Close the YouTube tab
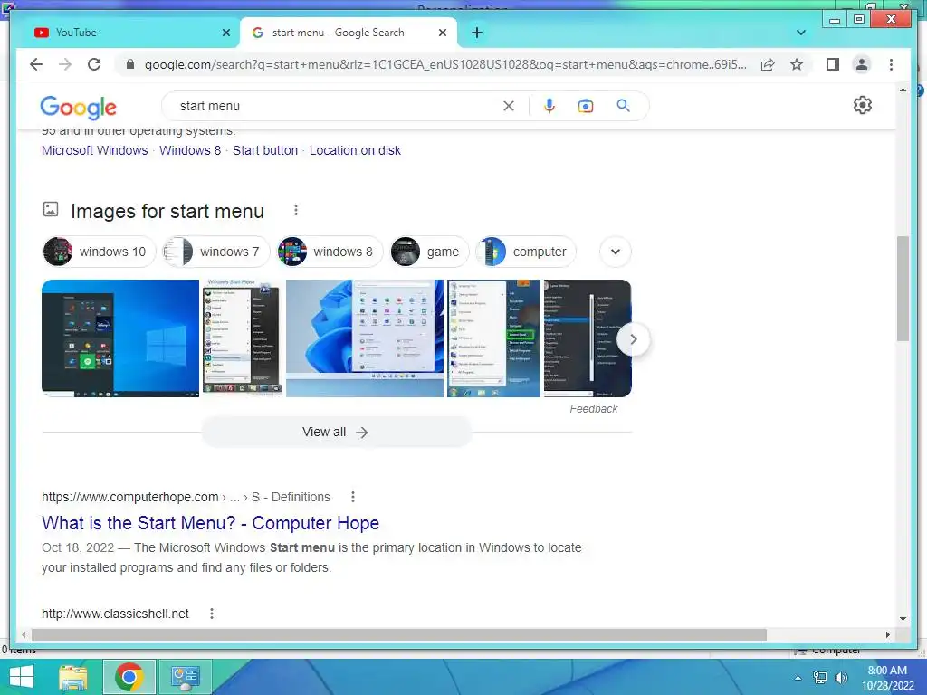This screenshot has height=695, width=927. [225, 33]
